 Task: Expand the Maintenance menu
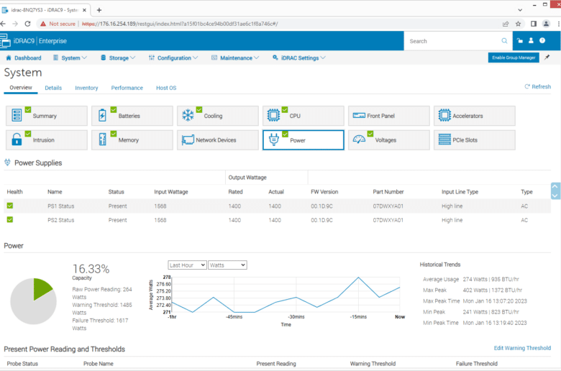(235, 58)
